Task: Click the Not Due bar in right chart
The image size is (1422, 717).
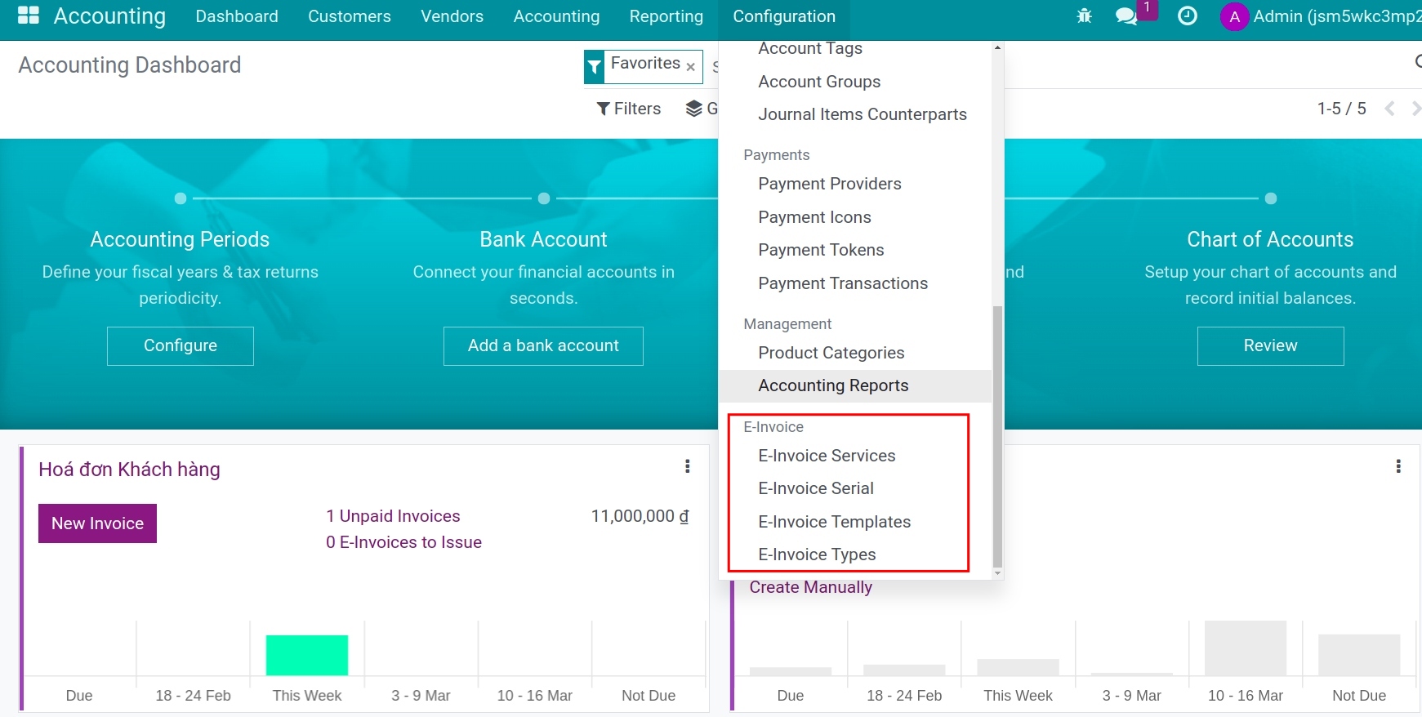Action: click(1359, 655)
